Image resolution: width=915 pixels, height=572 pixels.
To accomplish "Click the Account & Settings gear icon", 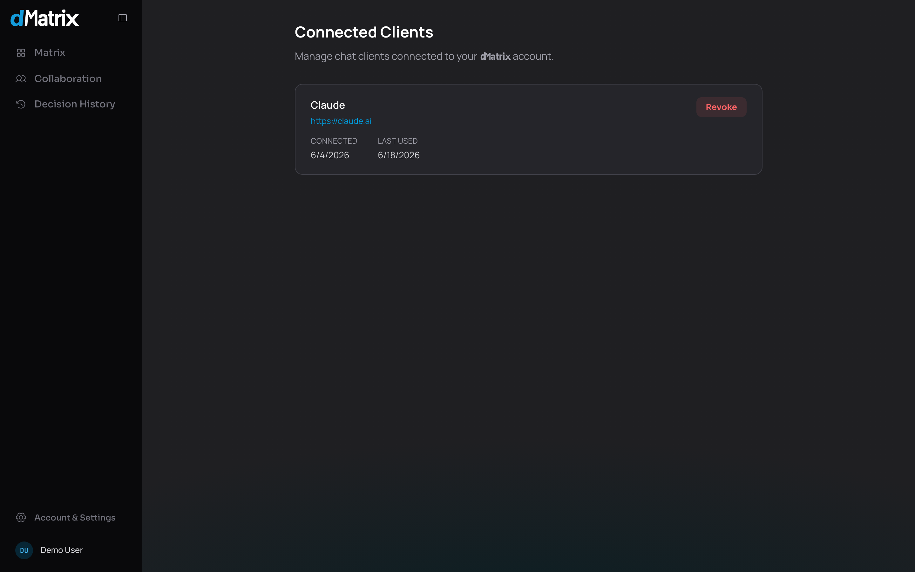I will pyautogui.click(x=21, y=517).
